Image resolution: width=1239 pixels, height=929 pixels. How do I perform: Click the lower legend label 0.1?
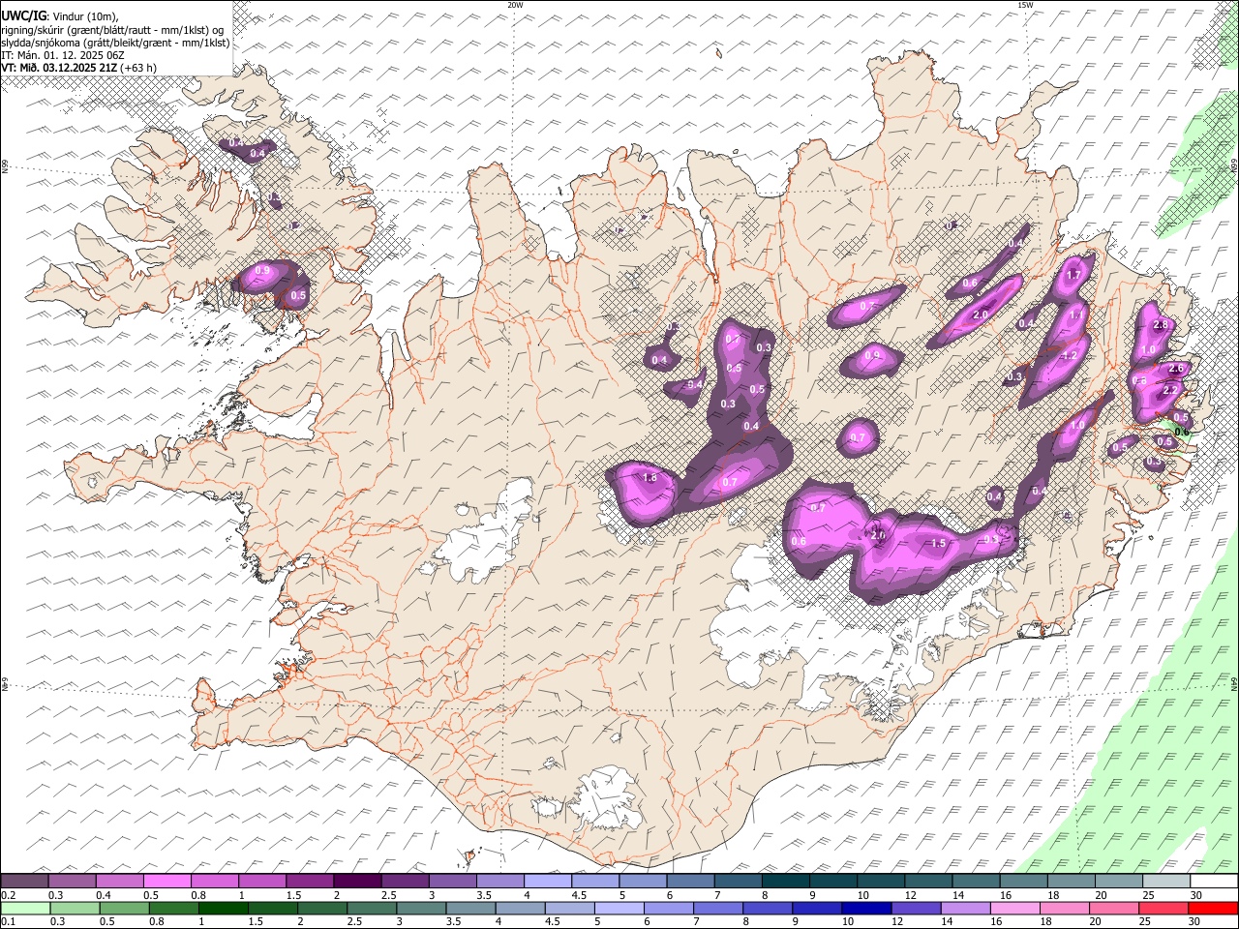click(10, 922)
